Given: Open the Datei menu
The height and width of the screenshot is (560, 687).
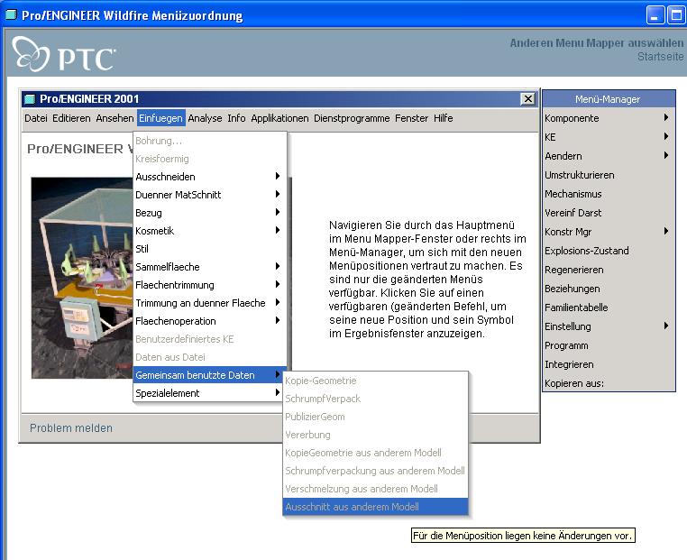Looking at the screenshot, I should point(36,118).
